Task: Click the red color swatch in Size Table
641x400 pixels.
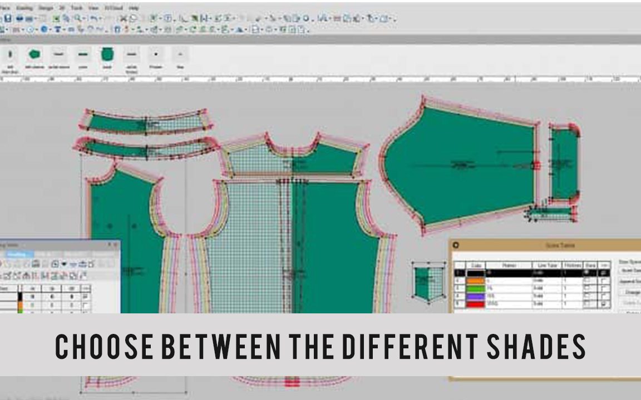Action: click(x=475, y=304)
